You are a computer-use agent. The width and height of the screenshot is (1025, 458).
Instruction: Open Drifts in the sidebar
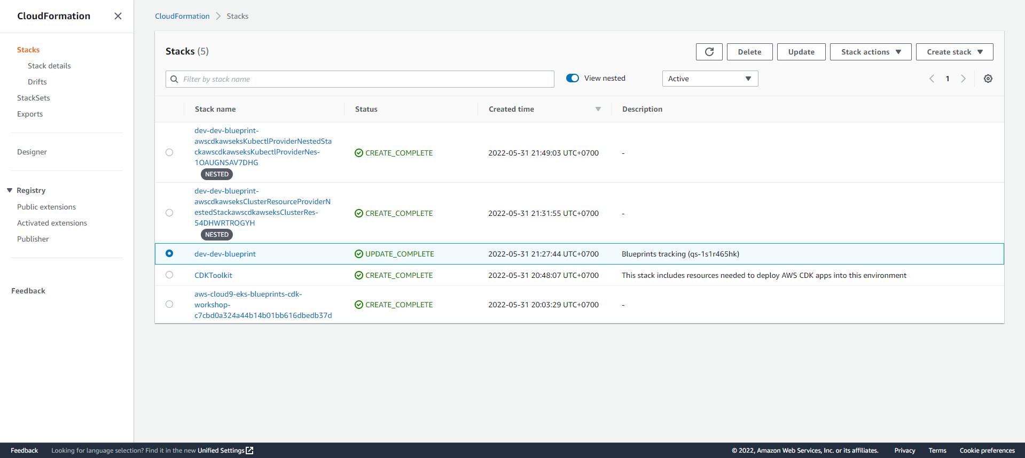(x=37, y=82)
